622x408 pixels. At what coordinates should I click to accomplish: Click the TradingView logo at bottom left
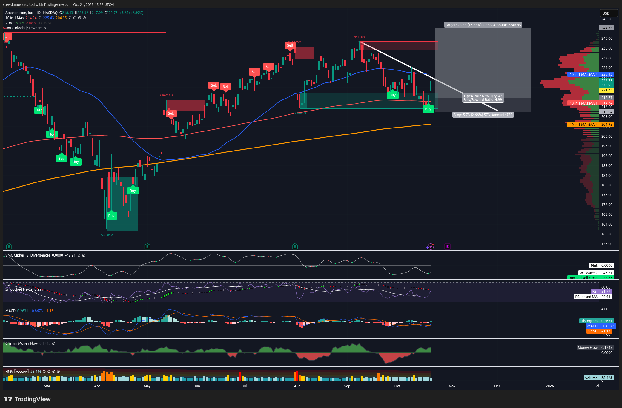point(27,399)
